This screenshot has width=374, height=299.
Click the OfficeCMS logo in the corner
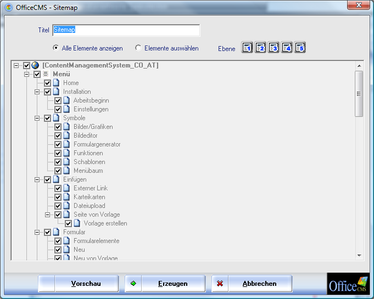pyautogui.click(x=348, y=284)
